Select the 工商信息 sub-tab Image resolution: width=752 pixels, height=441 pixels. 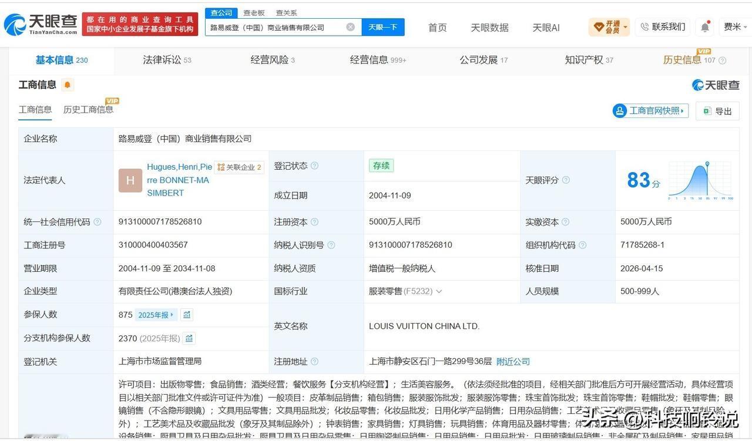(x=35, y=110)
